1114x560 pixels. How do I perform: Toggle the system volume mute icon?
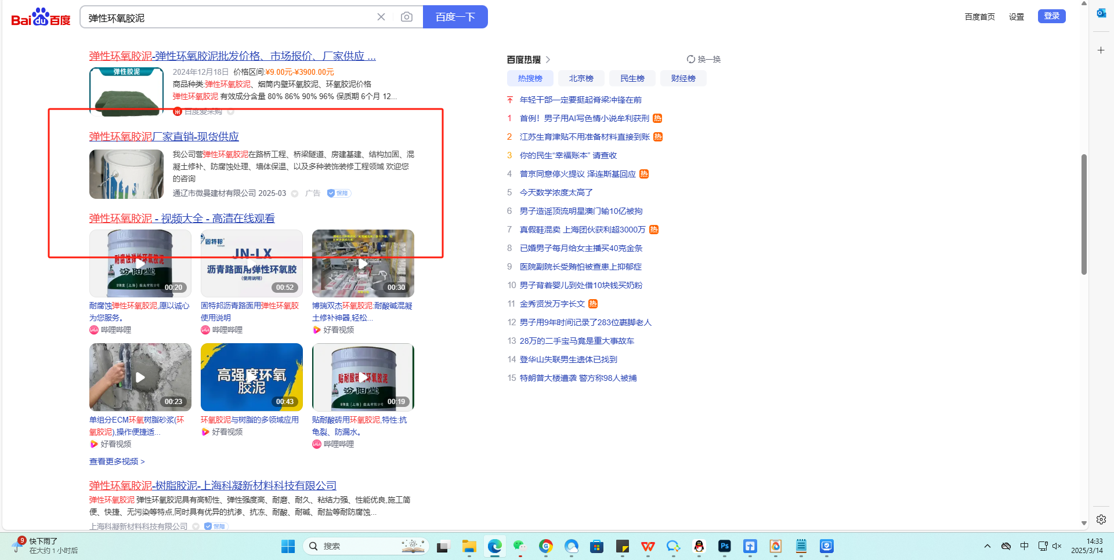tap(1057, 546)
